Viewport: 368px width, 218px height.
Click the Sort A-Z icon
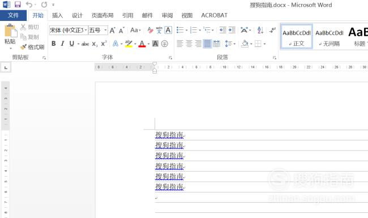coord(260,30)
